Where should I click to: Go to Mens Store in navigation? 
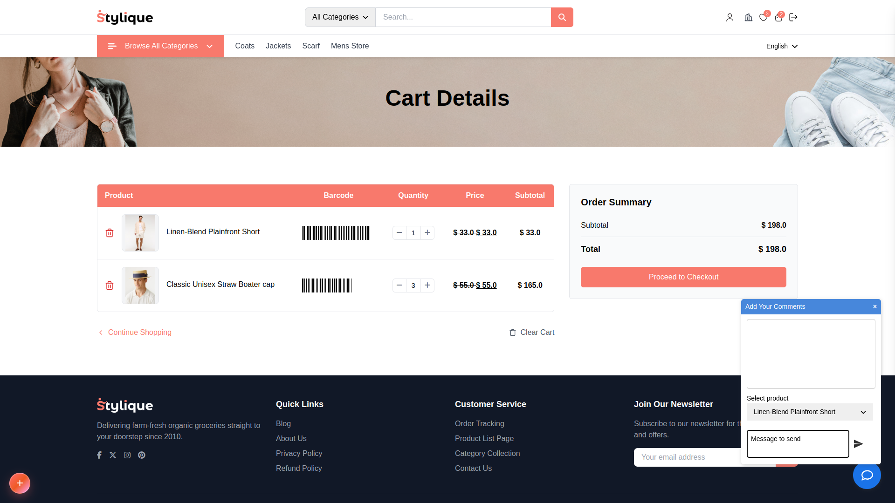point(350,46)
